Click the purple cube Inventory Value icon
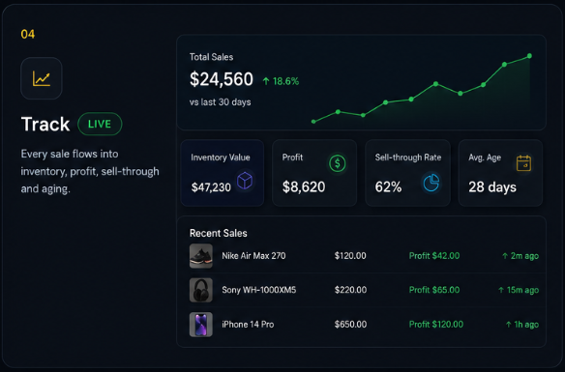Image resolution: width=565 pixels, height=372 pixels. point(245,181)
